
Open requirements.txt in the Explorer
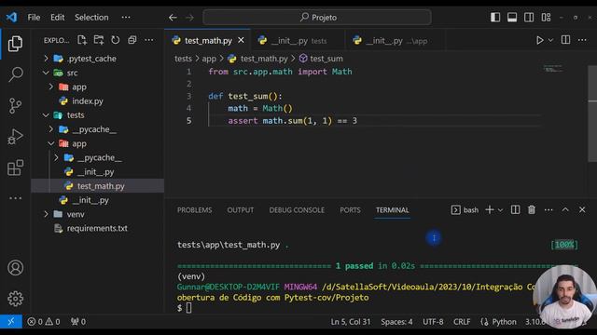(x=97, y=228)
